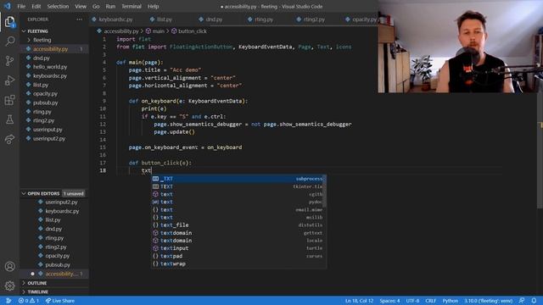
Task: Open userinput.py in the explorer tree
Action: point(53,130)
